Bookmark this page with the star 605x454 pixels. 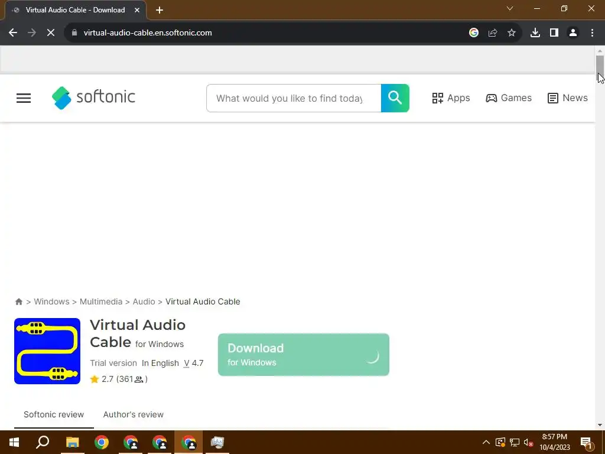(x=512, y=33)
